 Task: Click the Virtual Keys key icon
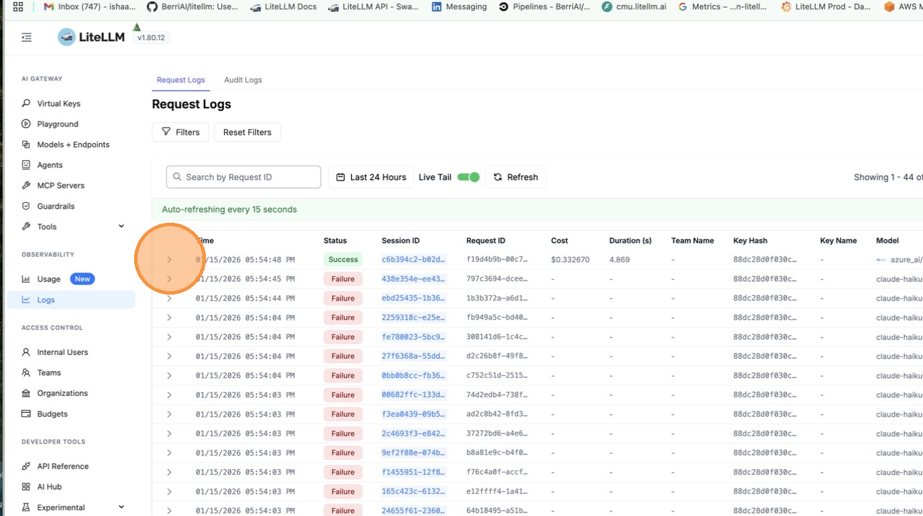tap(26, 103)
